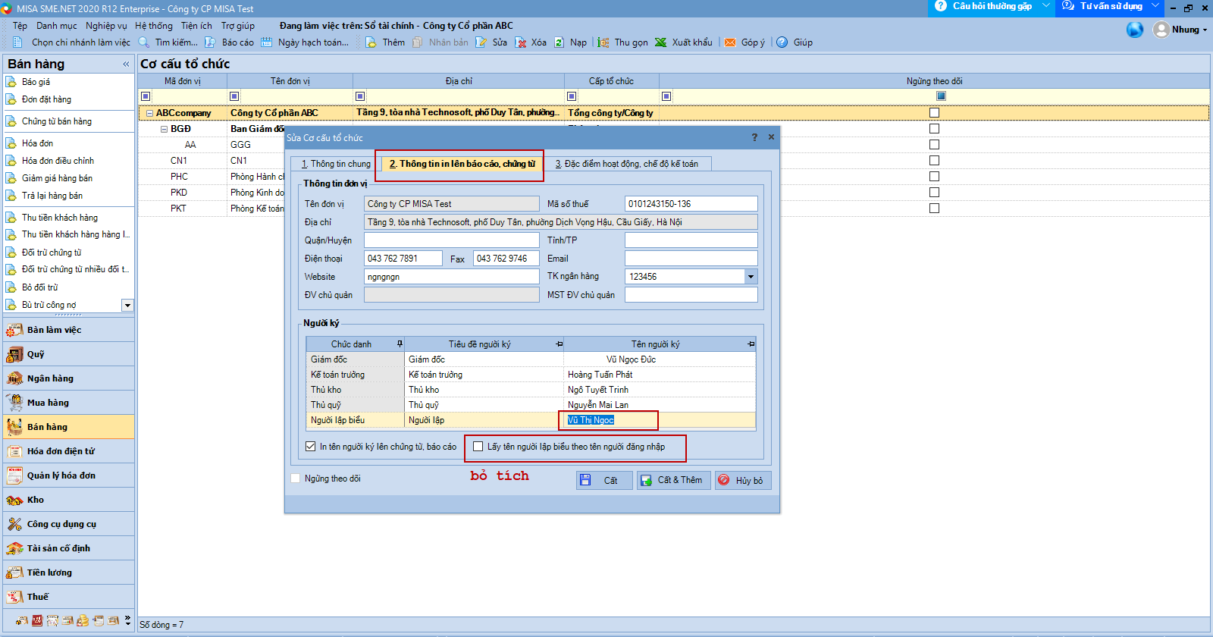Toggle Lấy tên người lập biểu theo tên người đăng nhập checkbox
Image resolution: width=1213 pixels, height=637 pixels.
[478, 447]
